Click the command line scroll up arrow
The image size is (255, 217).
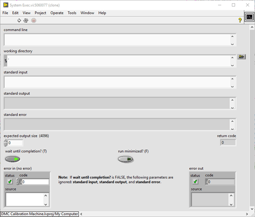click(232, 36)
